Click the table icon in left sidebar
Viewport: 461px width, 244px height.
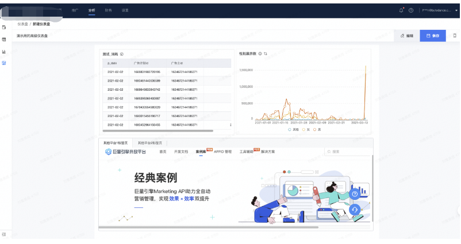tap(4, 40)
